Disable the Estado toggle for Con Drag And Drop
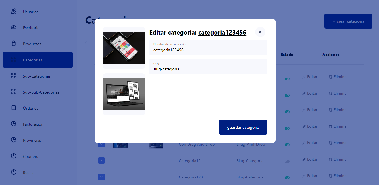Image resolution: width=379 pixels, height=185 pixels. point(287,145)
